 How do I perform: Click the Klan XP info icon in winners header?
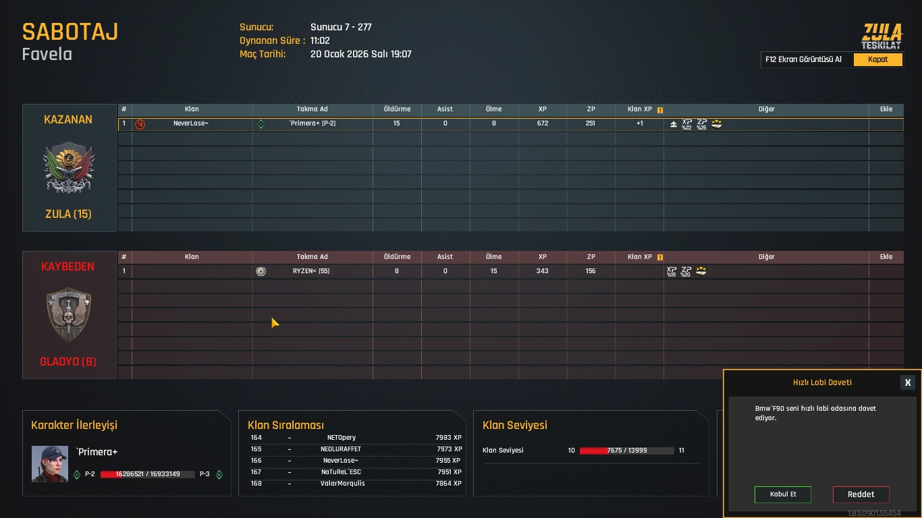pos(660,109)
